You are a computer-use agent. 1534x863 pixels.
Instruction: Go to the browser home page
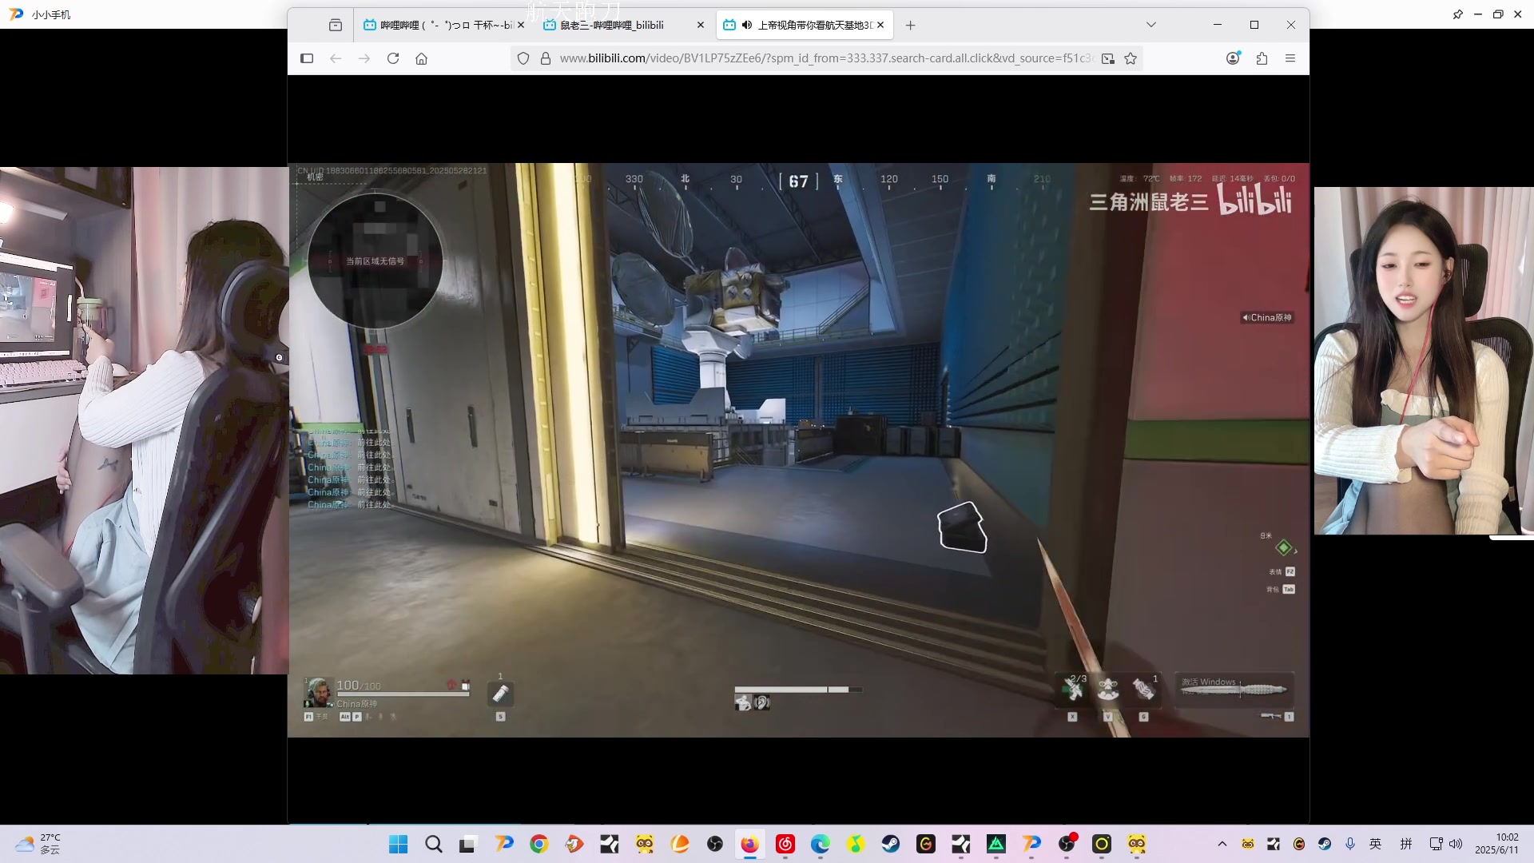click(x=422, y=58)
